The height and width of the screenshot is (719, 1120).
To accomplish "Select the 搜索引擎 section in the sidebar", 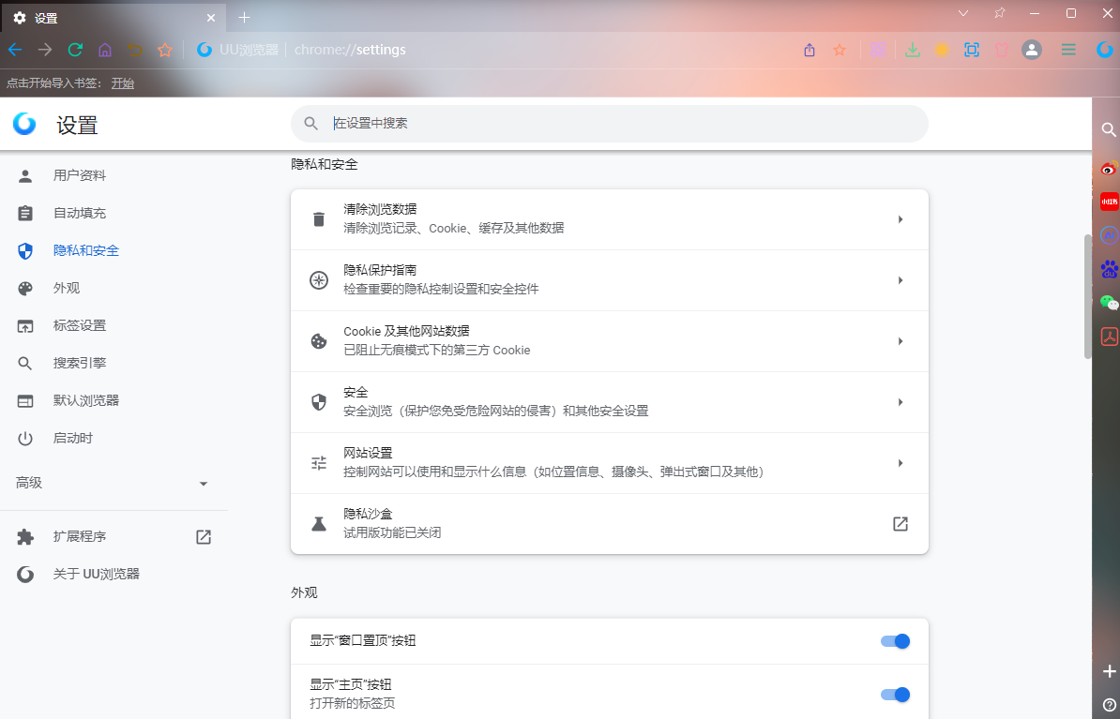I will pyautogui.click(x=82, y=363).
